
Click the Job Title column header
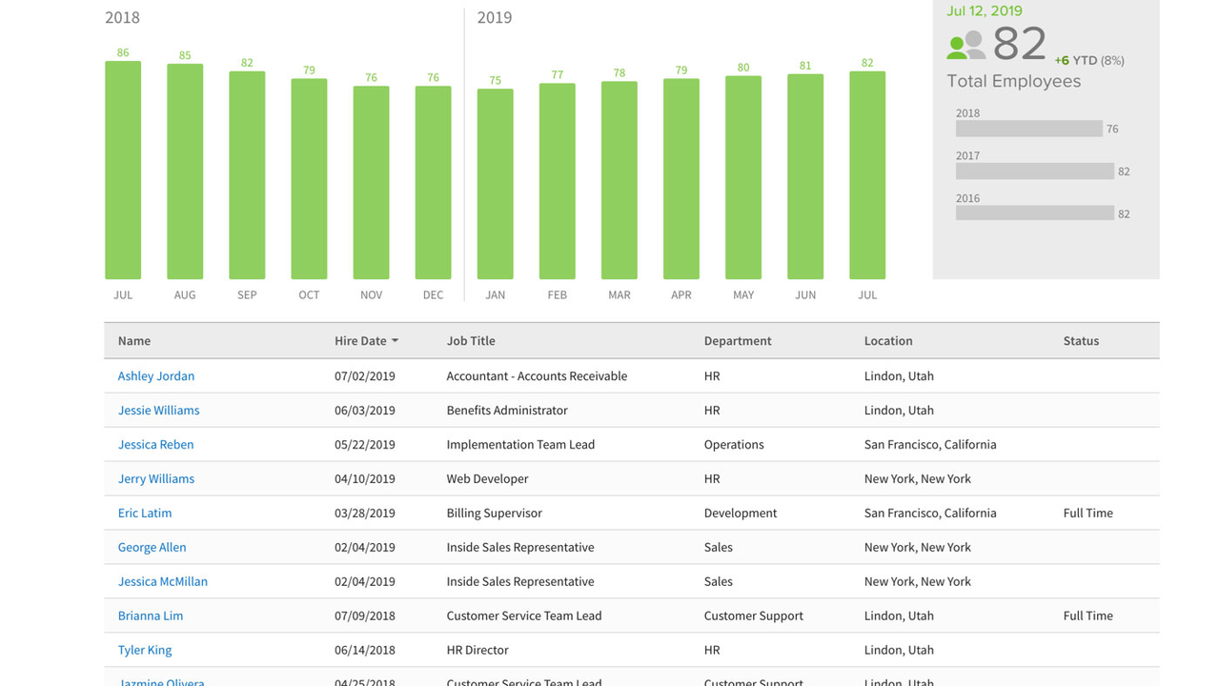pyautogui.click(x=471, y=341)
